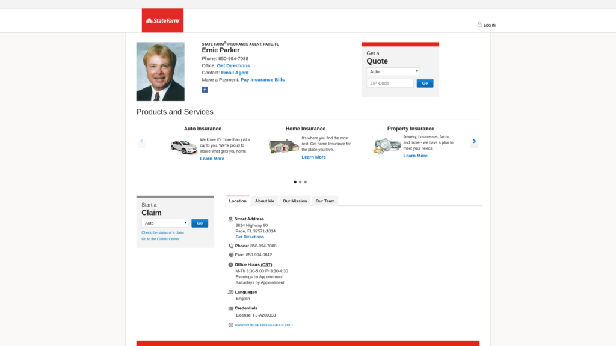The width and height of the screenshot is (616, 346).
Task: Click Ernie Parker's profile photo
Action: 160,71
